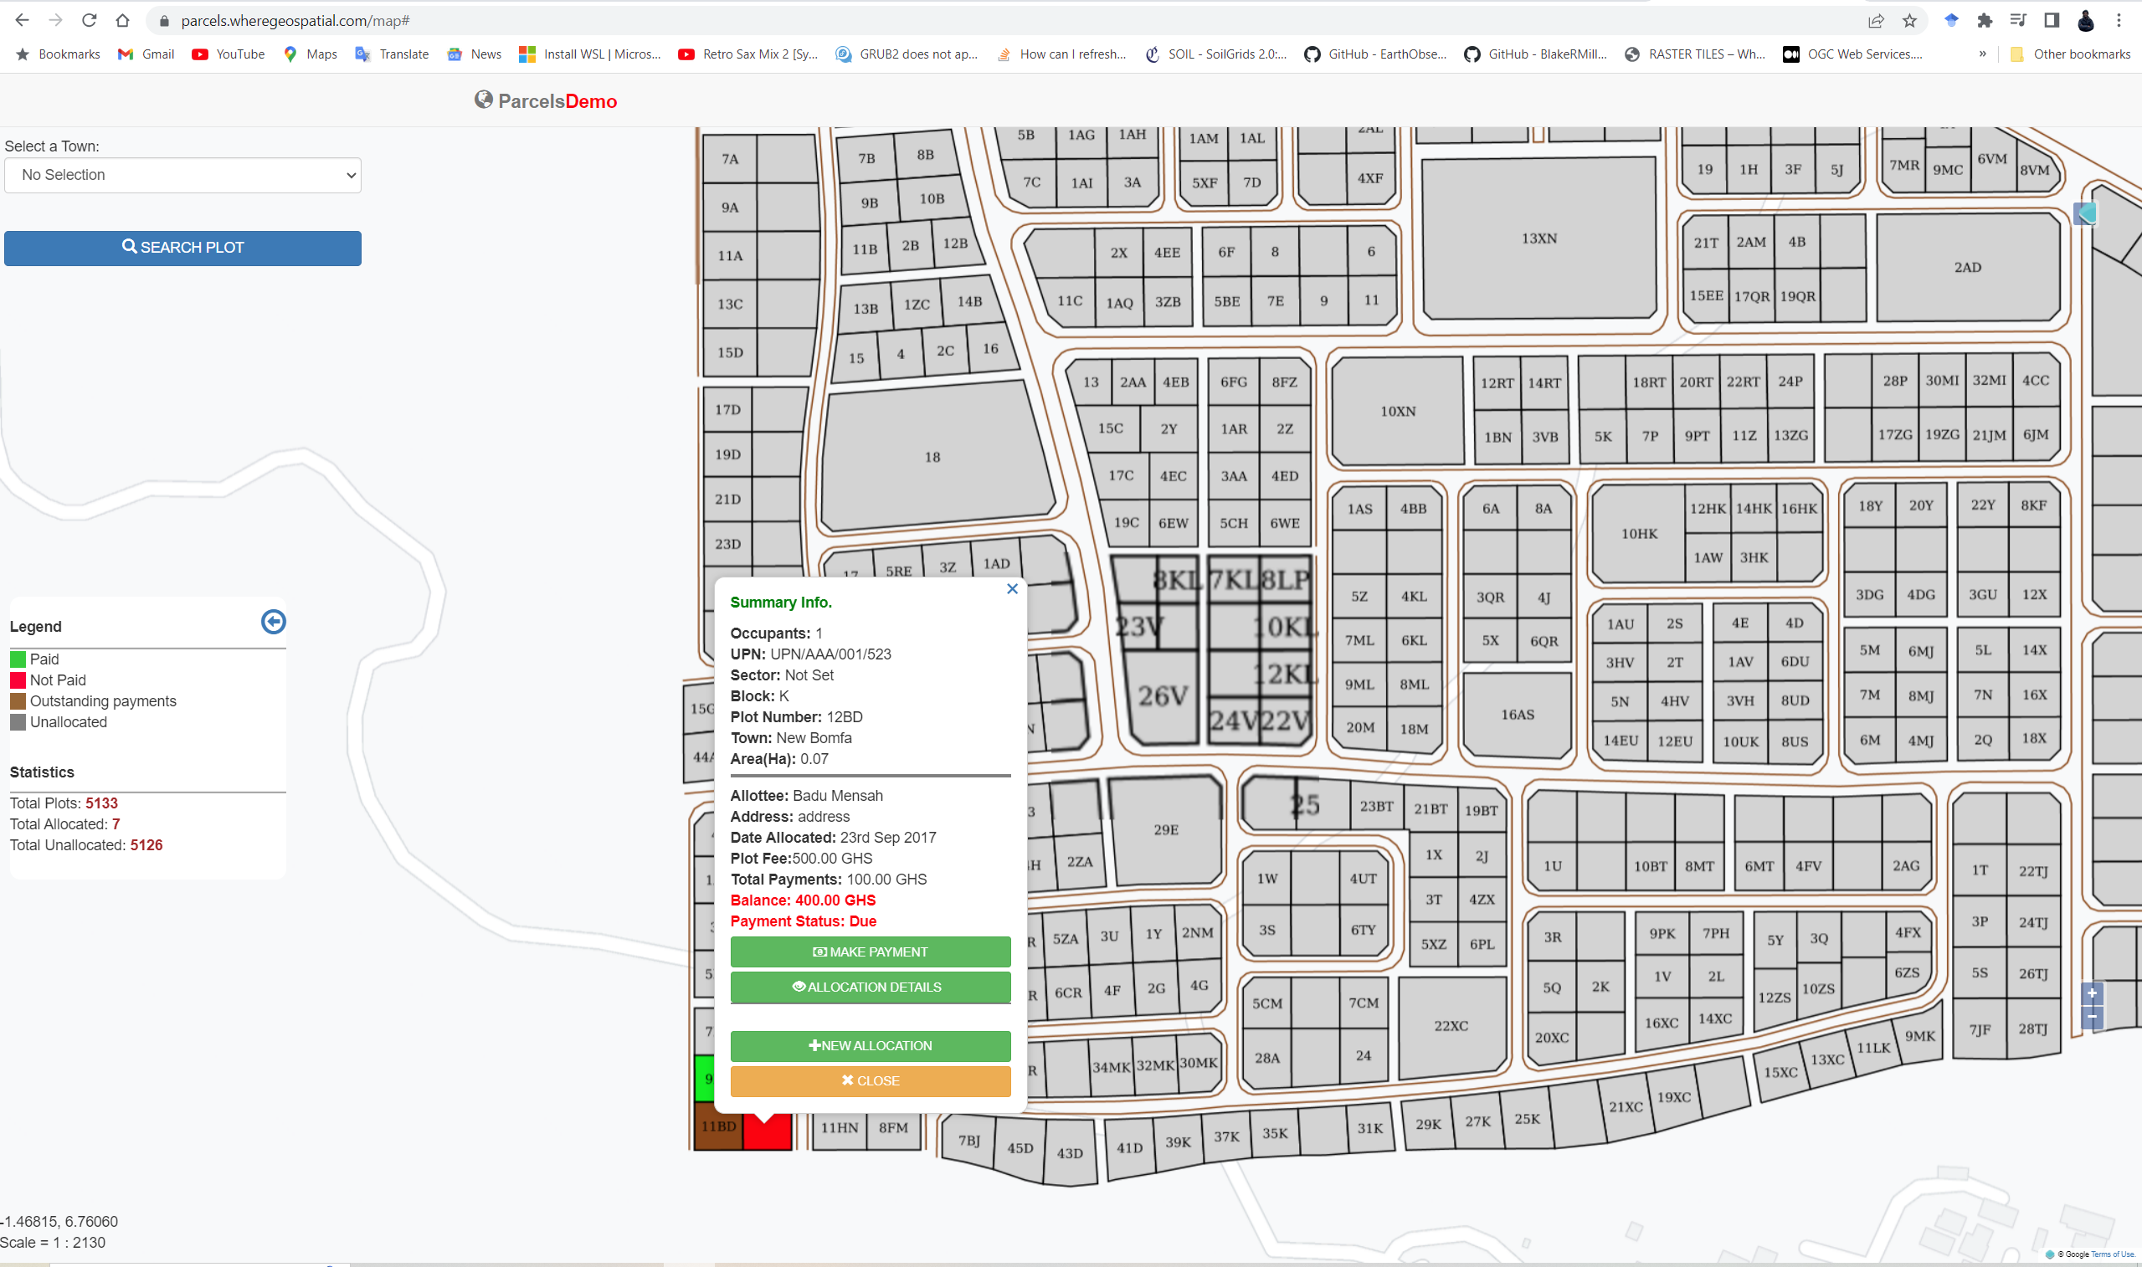Click the ALLOCATION DETAILS button
The image size is (2142, 1267).
[870, 987]
